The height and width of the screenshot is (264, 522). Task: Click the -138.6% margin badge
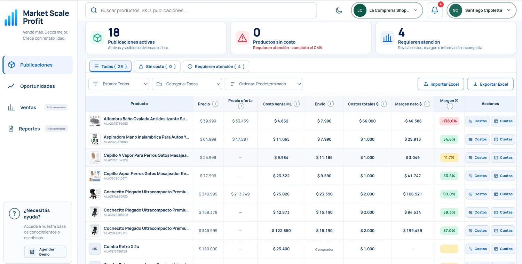(x=449, y=121)
